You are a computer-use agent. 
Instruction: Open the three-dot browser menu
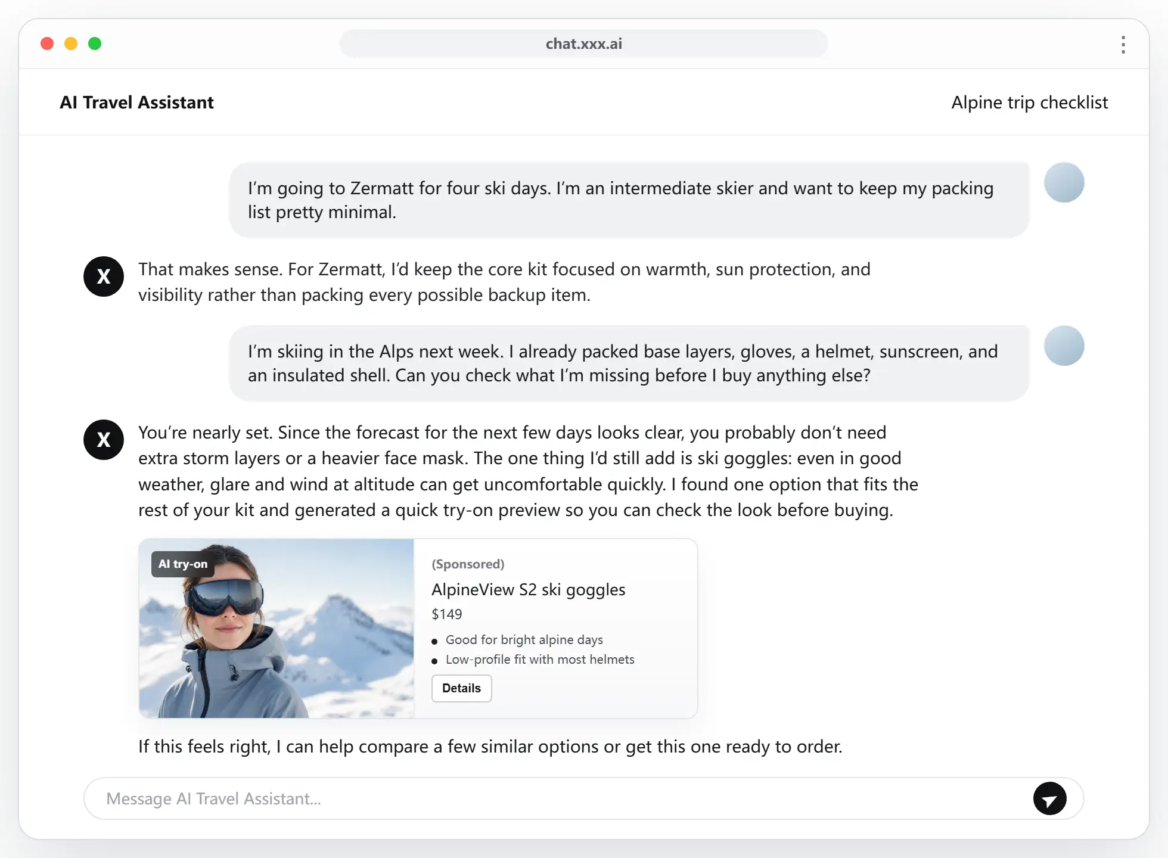[1123, 44]
